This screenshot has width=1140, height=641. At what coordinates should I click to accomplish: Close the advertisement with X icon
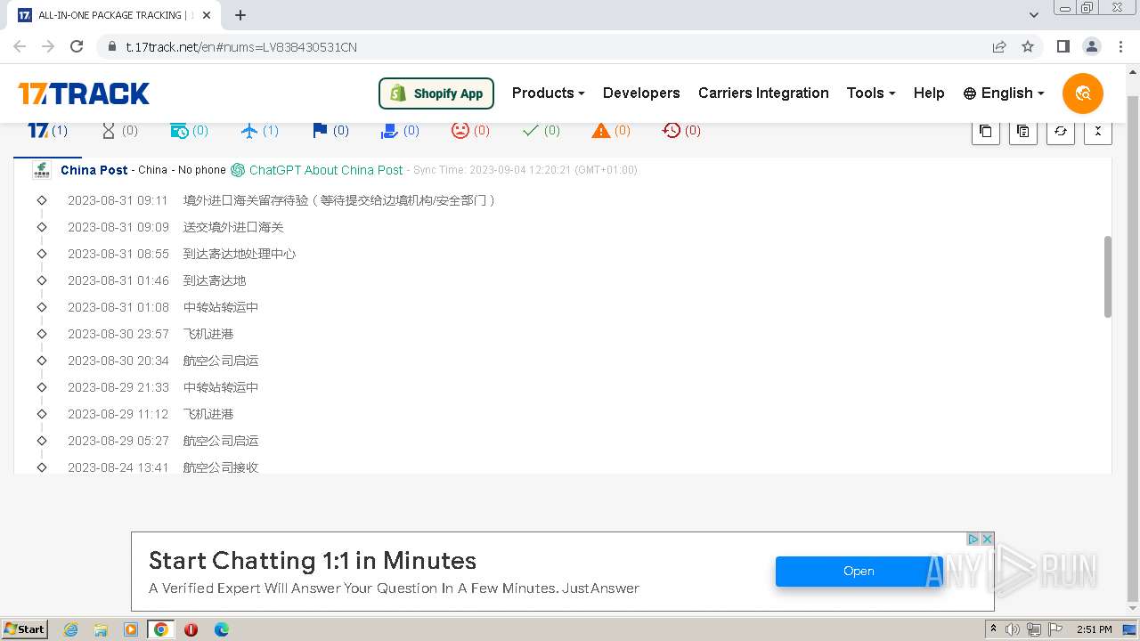click(x=987, y=540)
